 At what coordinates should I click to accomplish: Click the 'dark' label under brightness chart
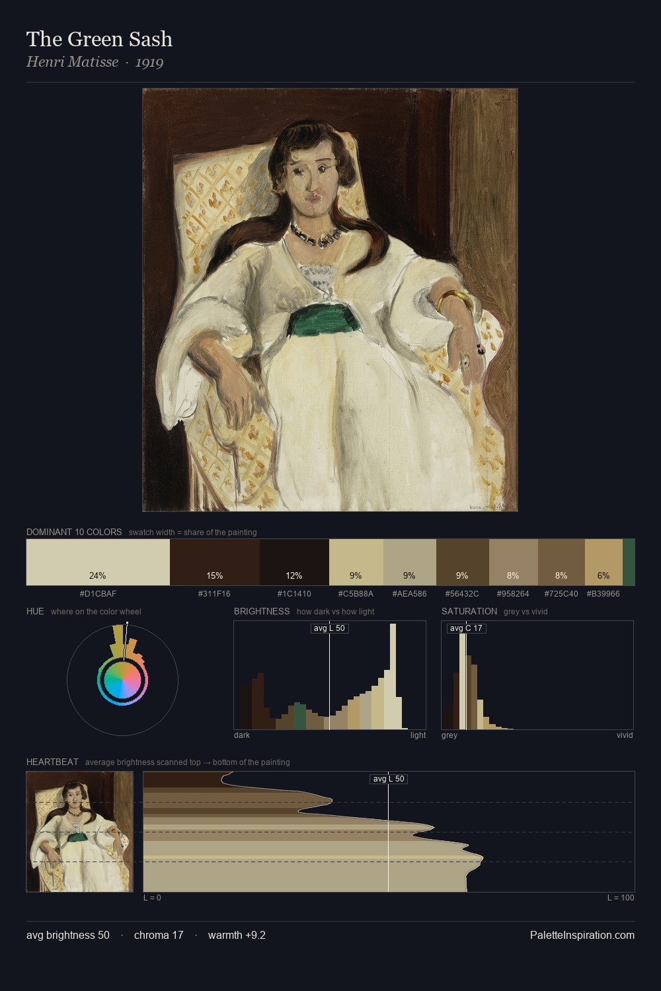point(242,735)
